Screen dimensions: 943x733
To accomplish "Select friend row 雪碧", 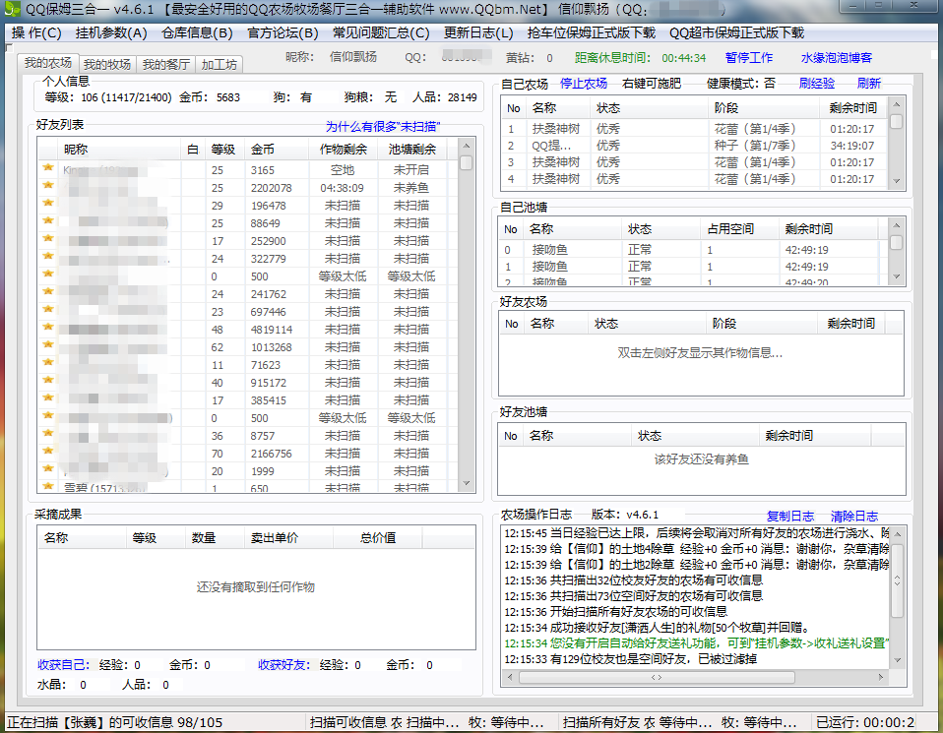I will pyautogui.click(x=246, y=488).
